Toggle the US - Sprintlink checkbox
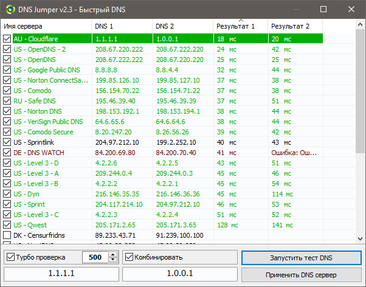 (x=7, y=142)
